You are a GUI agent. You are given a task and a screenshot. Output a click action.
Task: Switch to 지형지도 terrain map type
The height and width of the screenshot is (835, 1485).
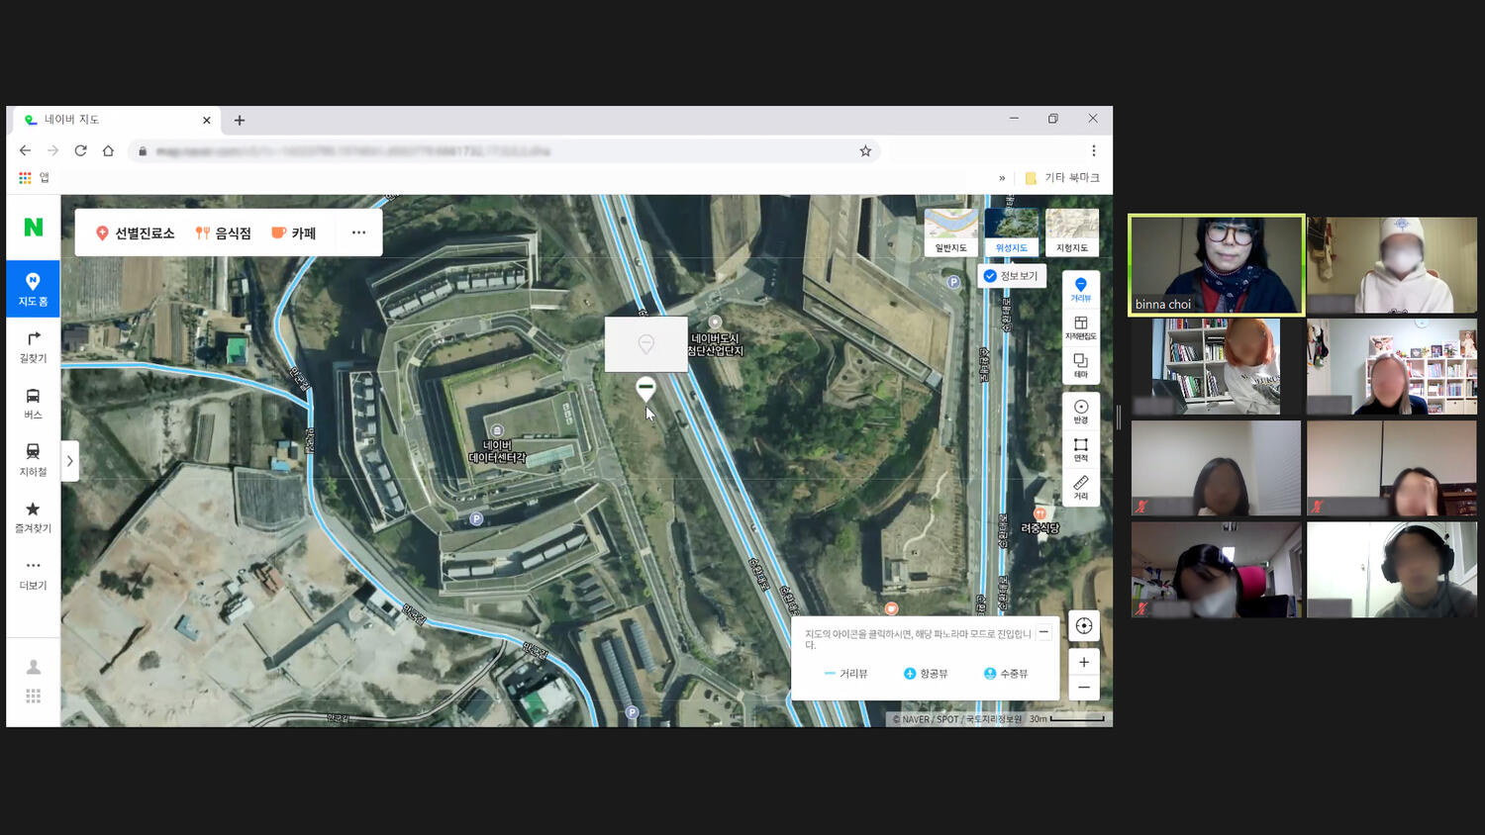[1072, 232]
